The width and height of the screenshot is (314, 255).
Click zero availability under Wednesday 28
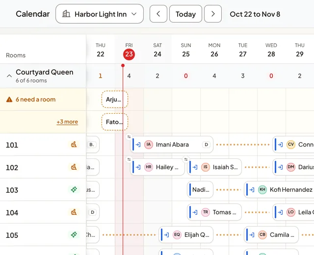[x=271, y=76]
